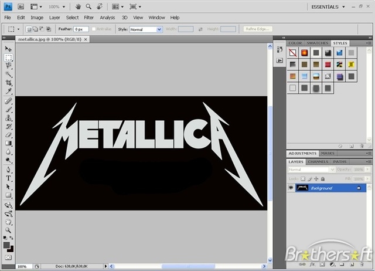The height and width of the screenshot is (271, 375).
Task: Open the Screen Mode dropdown
Action: (x=135, y=6)
